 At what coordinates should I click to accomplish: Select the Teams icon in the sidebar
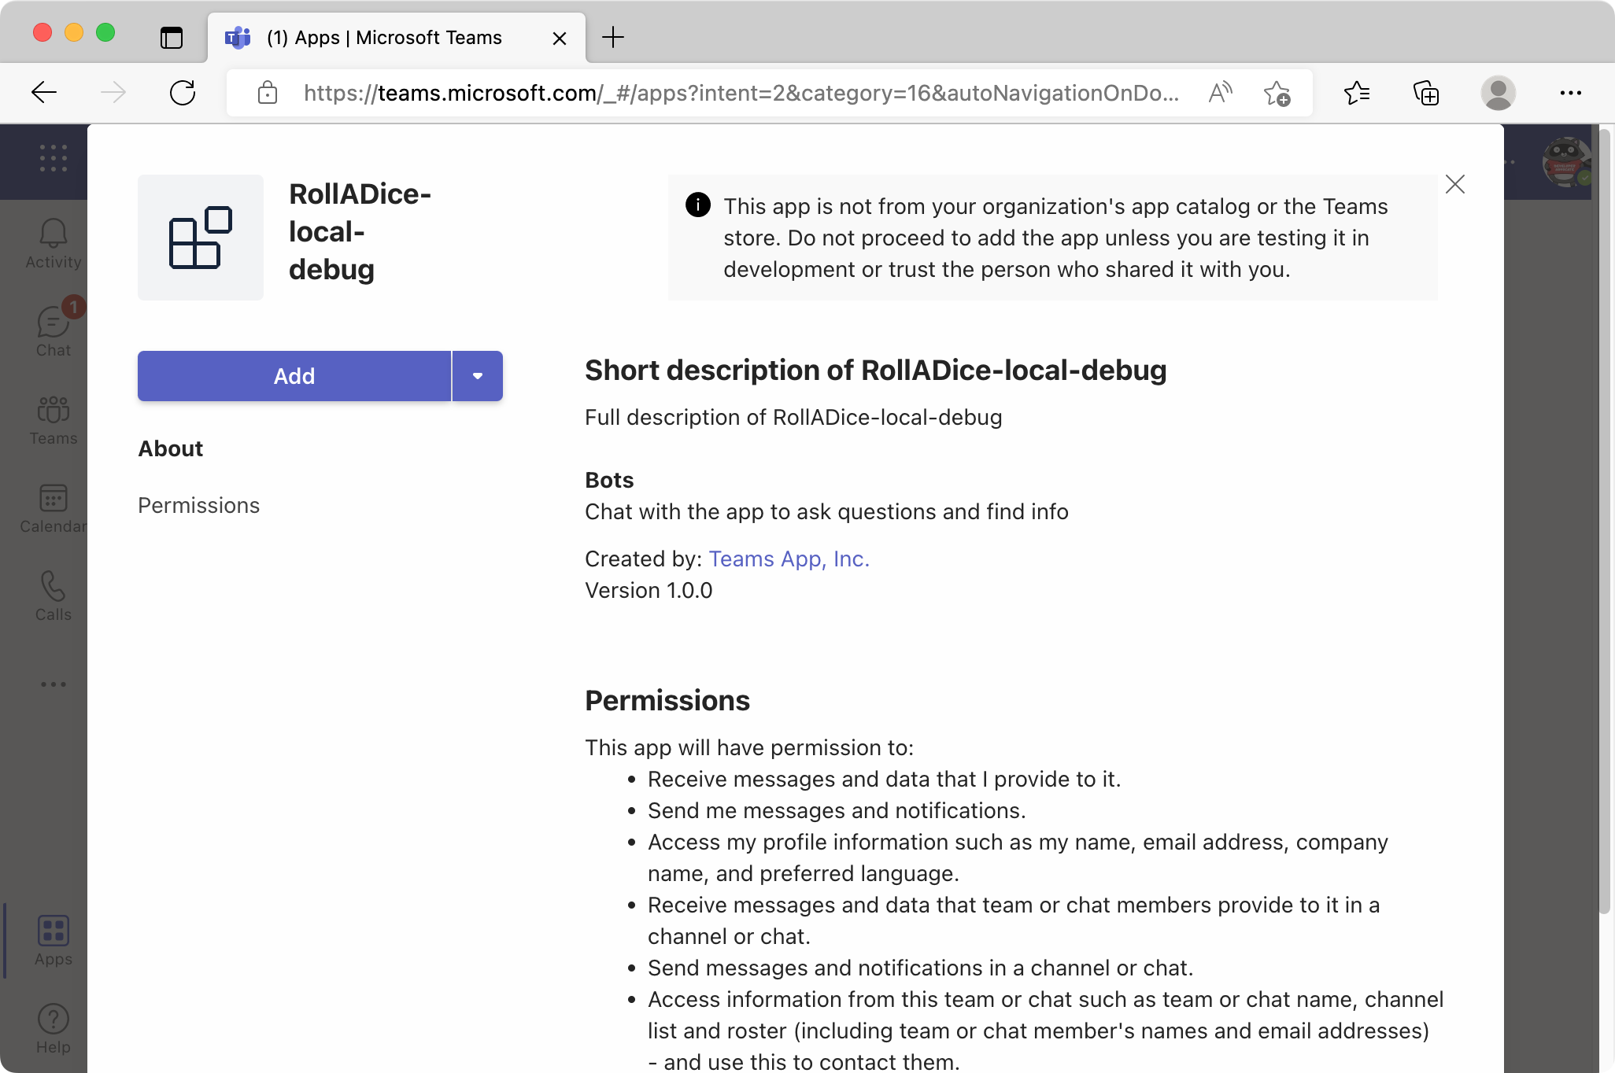click(x=52, y=419)
